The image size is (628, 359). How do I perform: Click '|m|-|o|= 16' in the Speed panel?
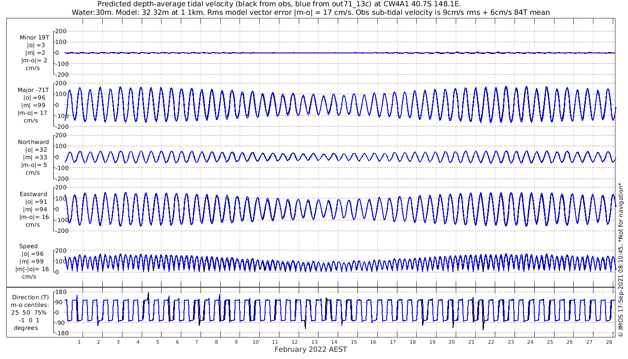pos(33,269)
